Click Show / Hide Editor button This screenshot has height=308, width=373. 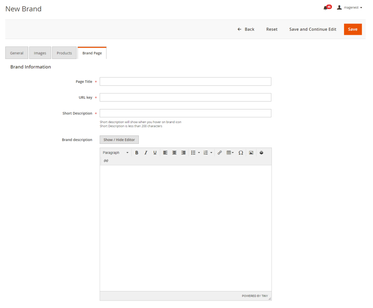pyautogui.click(x=119, y=140)
